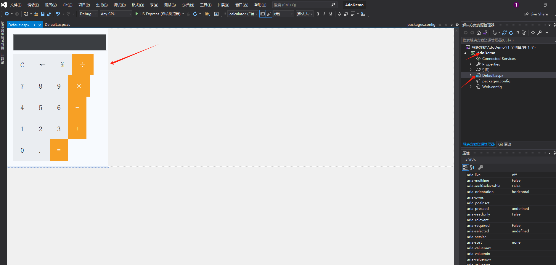This screenshot has height=265, width=556.
Task: Toggle the preview selected items button
Action: (546, 33)
